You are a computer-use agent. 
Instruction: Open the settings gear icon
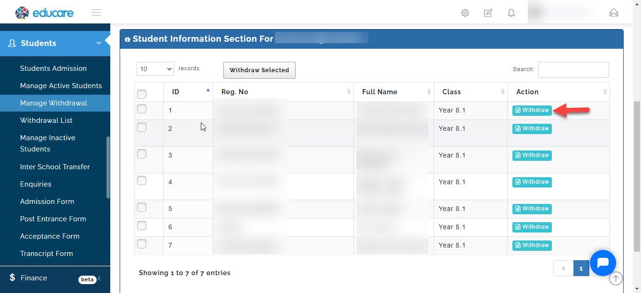tap(465, 13)
